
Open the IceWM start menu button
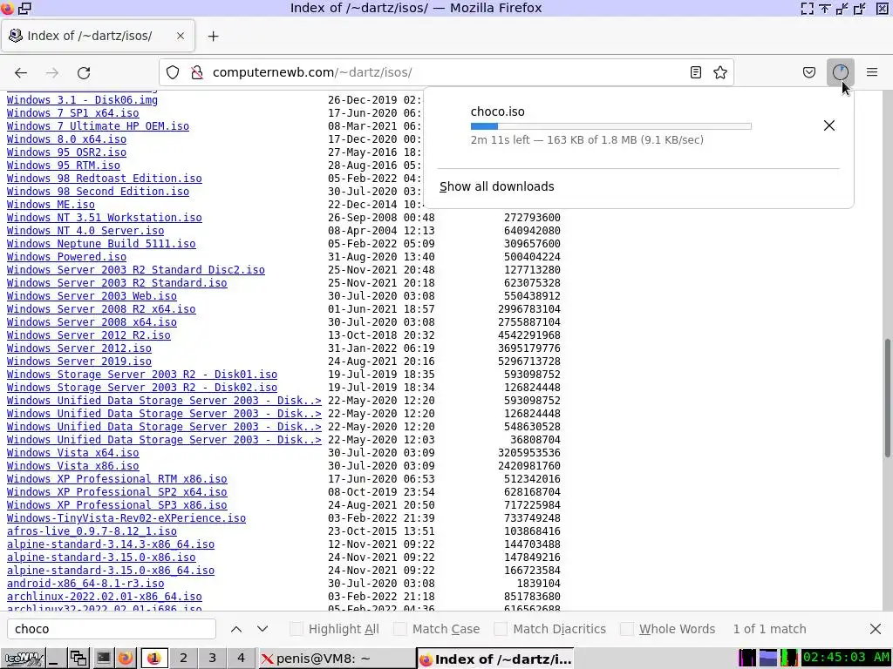24,659
